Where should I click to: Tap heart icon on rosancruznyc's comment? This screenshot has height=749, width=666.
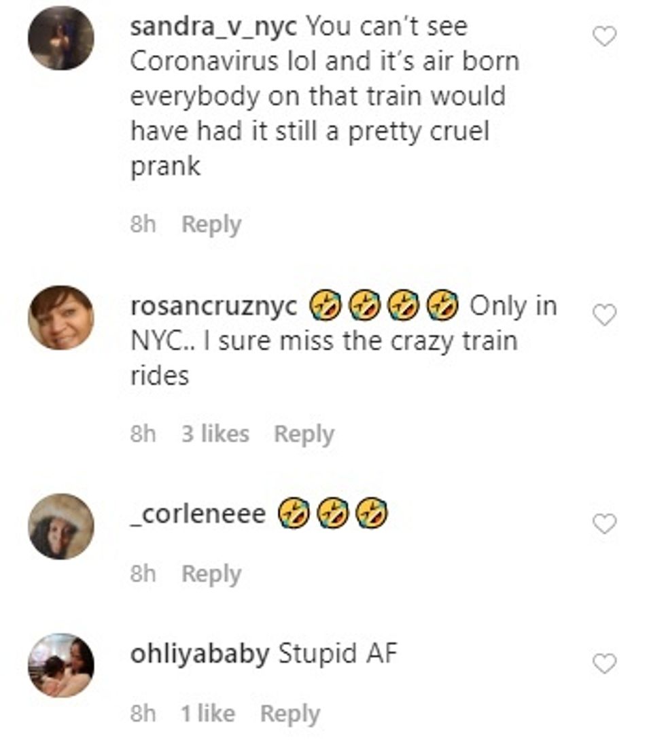click(604, 315)
